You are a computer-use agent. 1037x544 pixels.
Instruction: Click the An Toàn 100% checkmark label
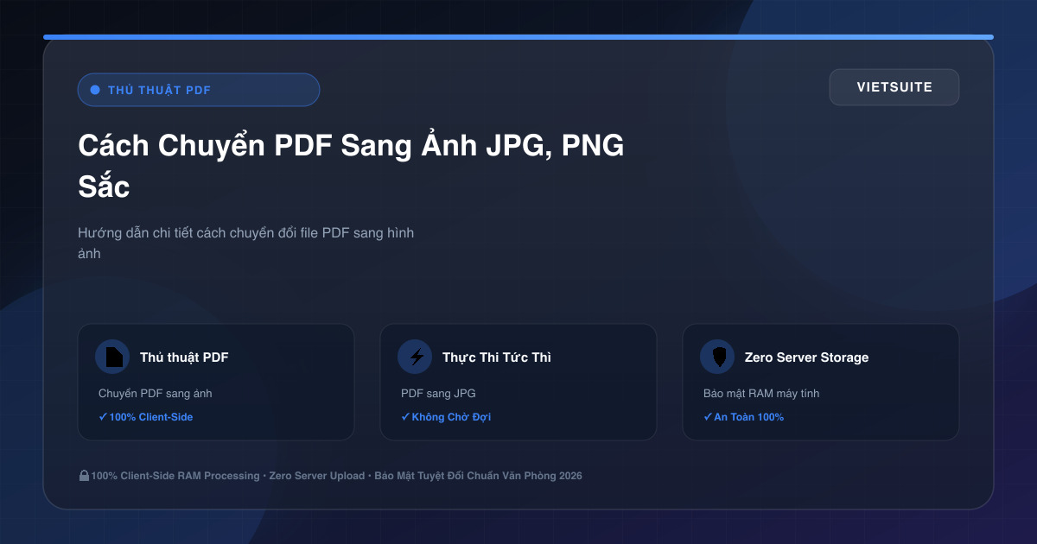(744, 417)
